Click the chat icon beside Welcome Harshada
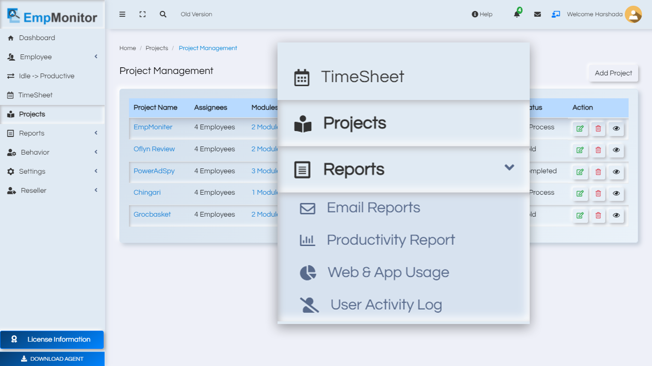 click(556, 14)
